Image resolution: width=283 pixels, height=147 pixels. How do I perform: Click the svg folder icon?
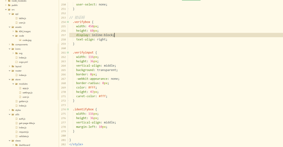click(x=16, y=53)
